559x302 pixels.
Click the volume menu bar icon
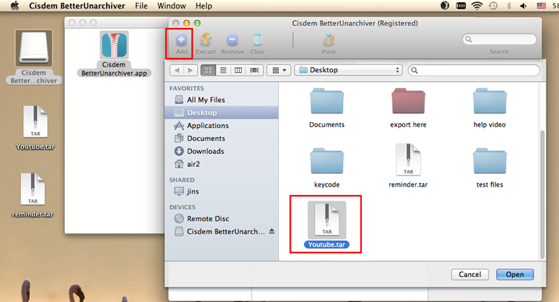(x=523, y=6)
